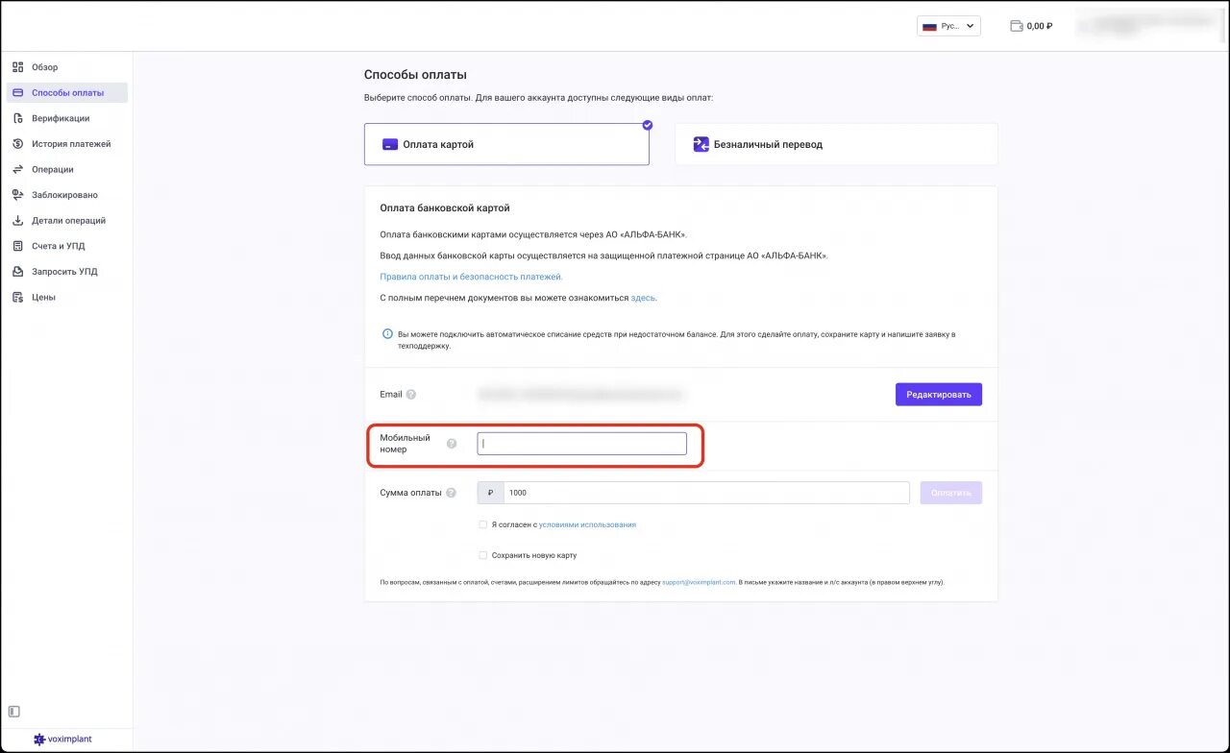Open the здесь documents link
Screen dimensions: 1230x753
coord(643,298)
